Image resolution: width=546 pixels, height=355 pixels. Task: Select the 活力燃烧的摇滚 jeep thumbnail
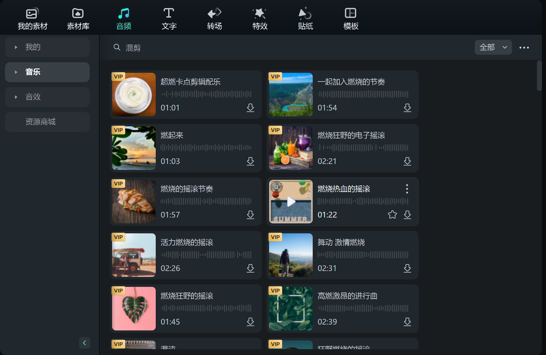(x=134, y=255)
